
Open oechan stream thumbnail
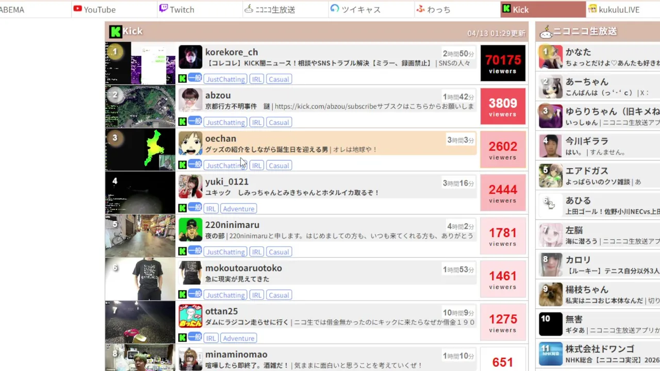(140, 149)
